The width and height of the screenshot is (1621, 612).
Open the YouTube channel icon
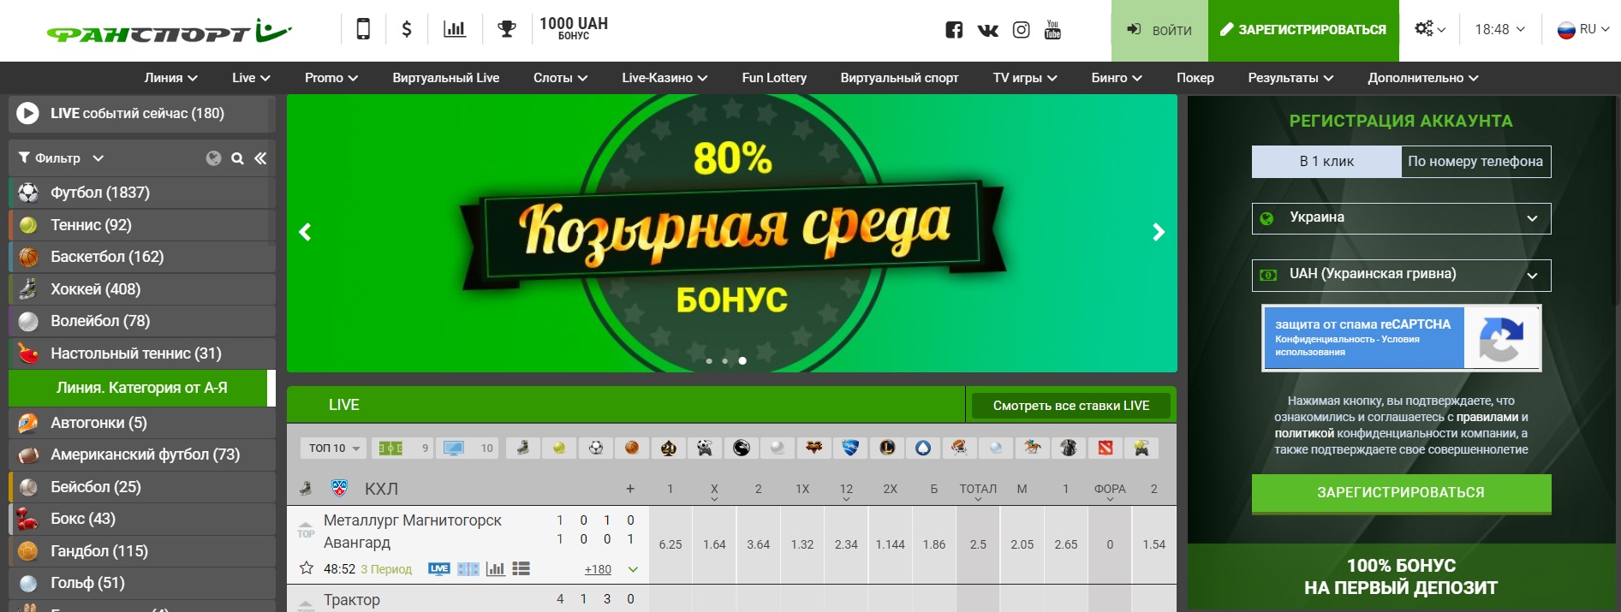point(1052,30)
